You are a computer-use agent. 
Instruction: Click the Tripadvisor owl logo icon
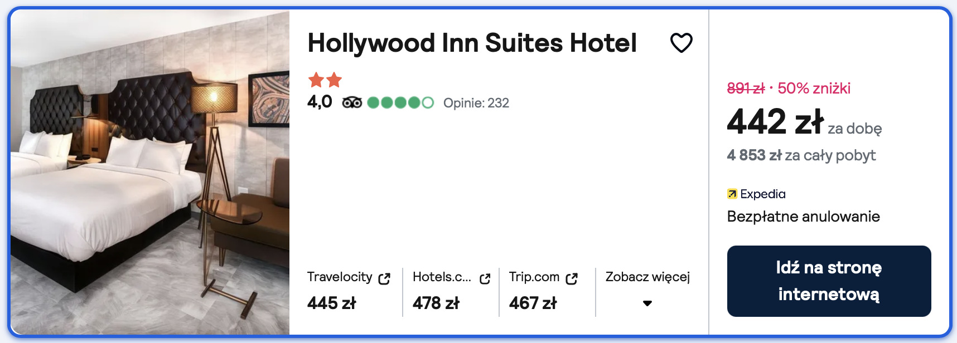point(352,102)
